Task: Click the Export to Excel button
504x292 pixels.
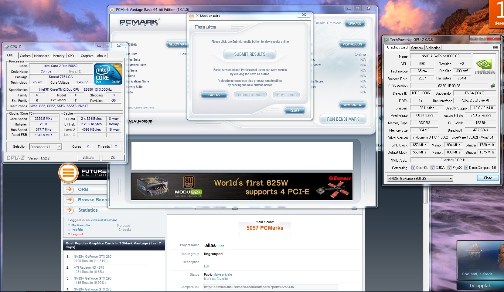Action: coord(250,95)
